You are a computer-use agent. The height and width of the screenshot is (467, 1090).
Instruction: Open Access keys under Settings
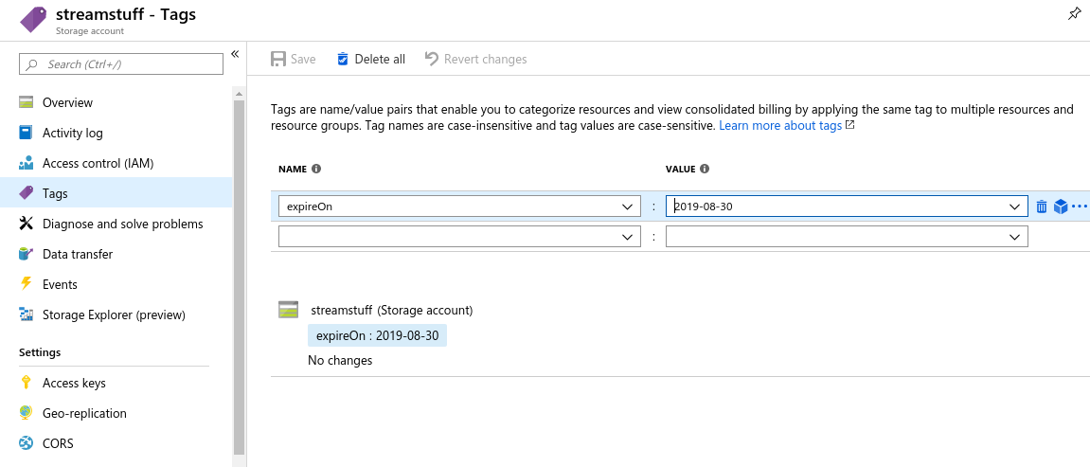coord(116,383)
